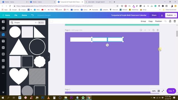Reload the browser page

point(10,6)
